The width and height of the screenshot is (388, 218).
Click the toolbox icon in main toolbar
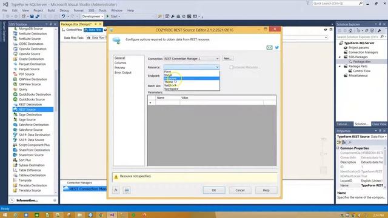pos(178,16)
